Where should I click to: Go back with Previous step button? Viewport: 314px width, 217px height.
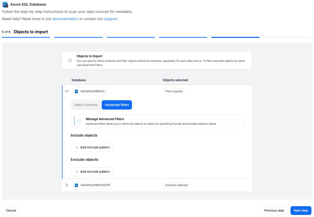click(274, 211)
